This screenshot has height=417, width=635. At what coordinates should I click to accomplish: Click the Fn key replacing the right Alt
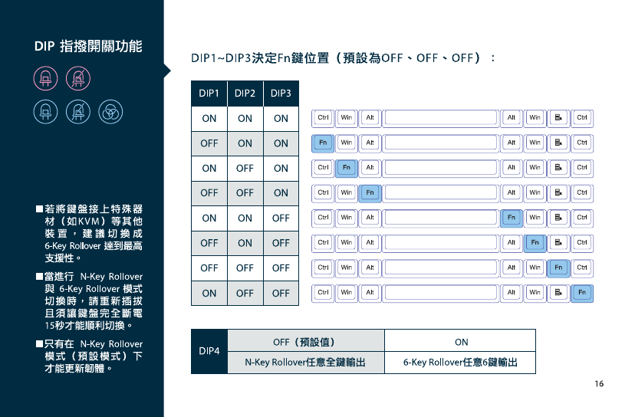(x=512, y=218)
